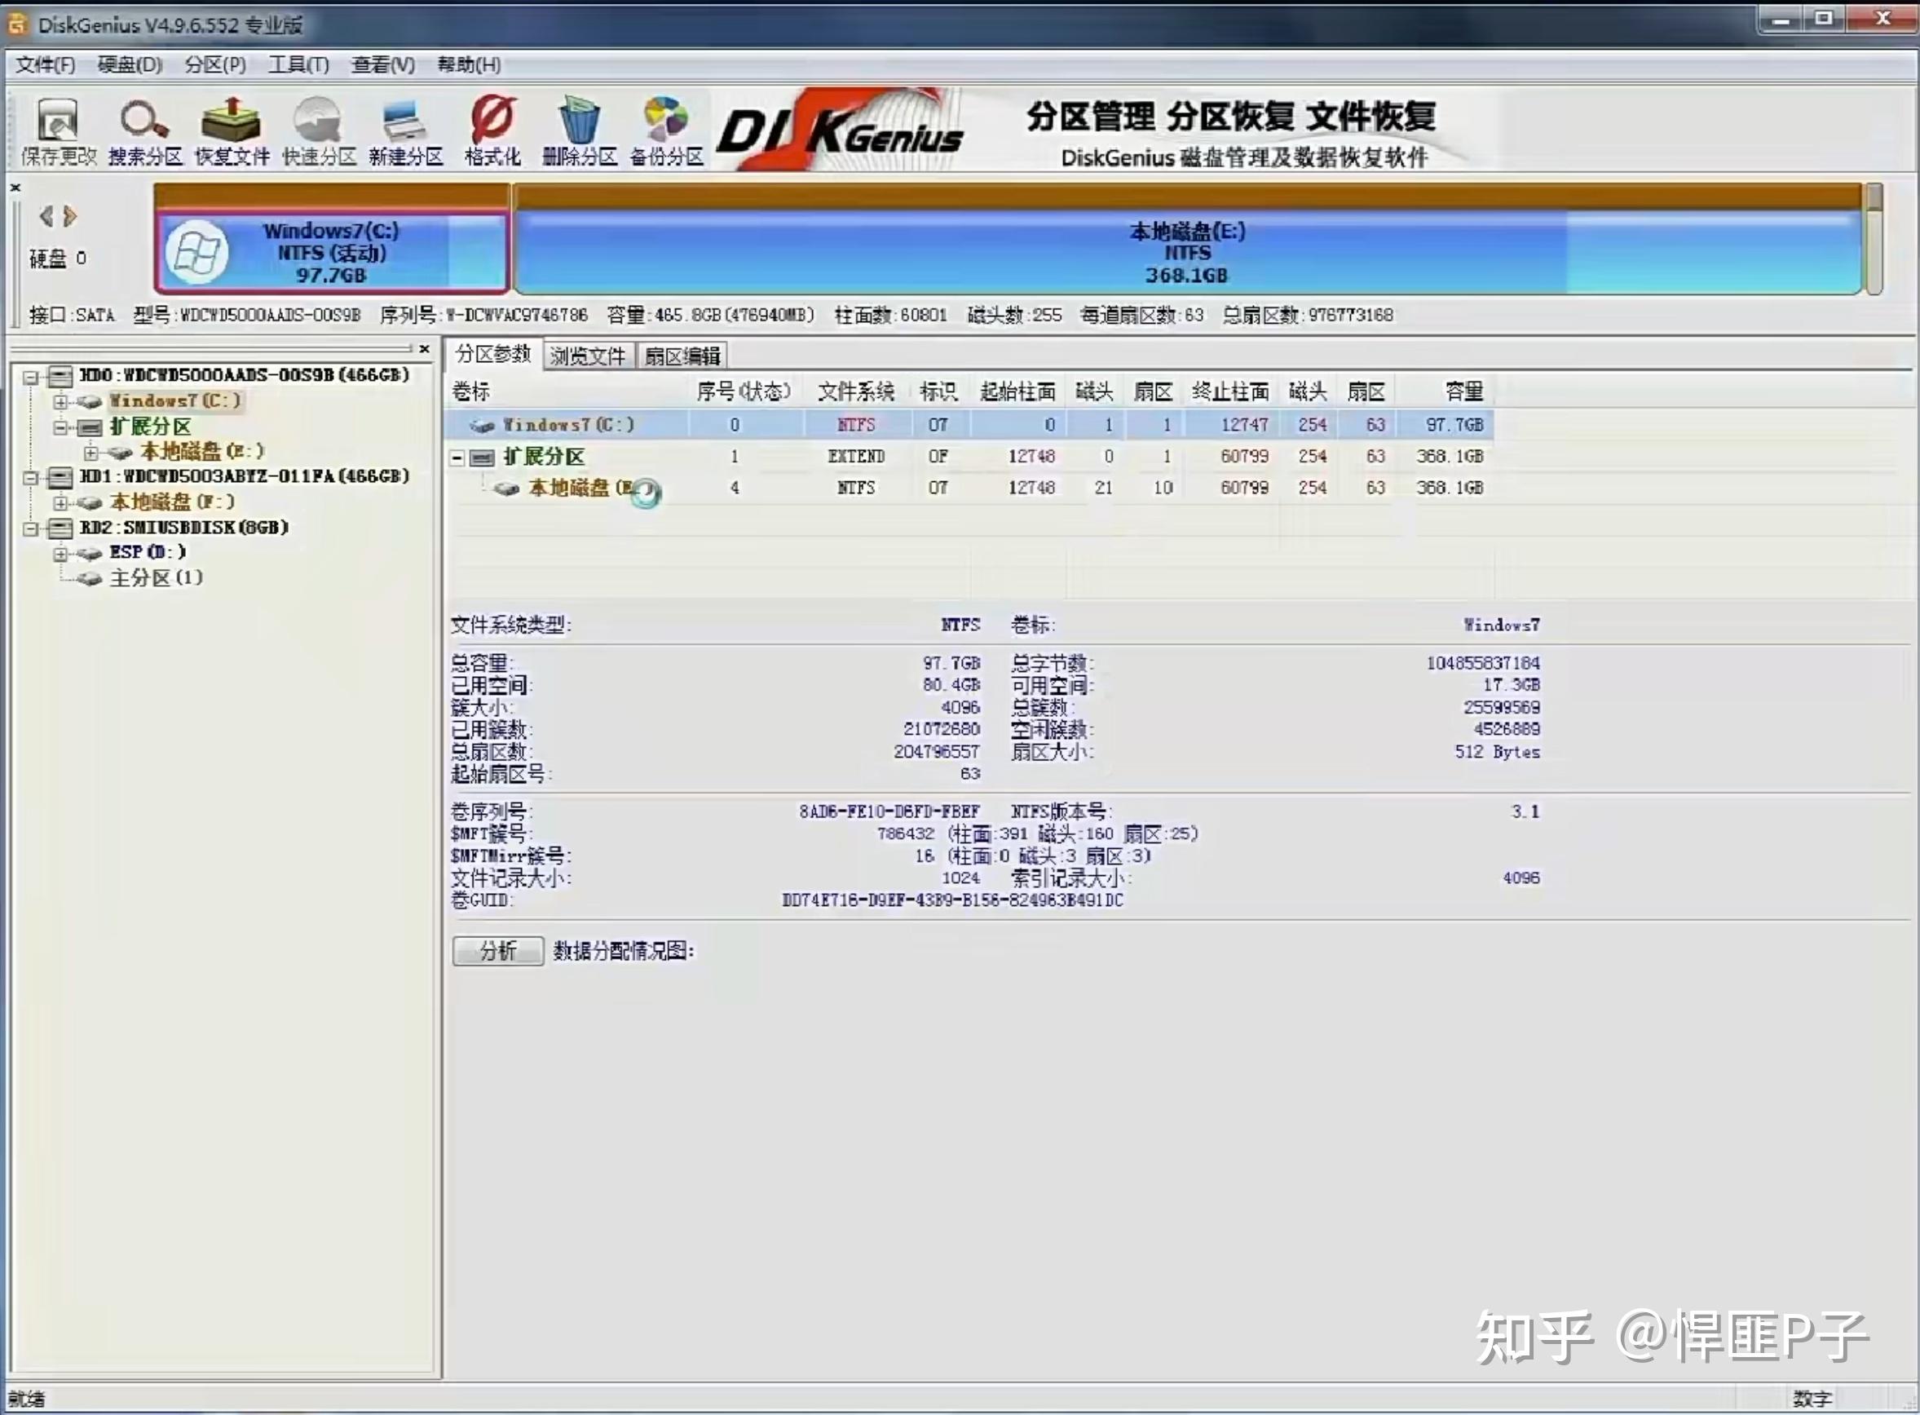This screenshot has height=1415, width=1920.
Task: Collapse the HD1 disk tree node
Action: pyautogui.click(x=31, y=477)
